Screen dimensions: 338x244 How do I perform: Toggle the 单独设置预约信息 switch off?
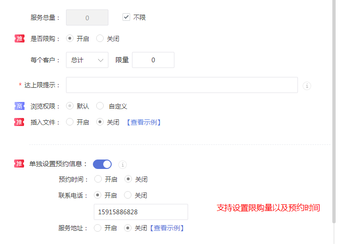click(x=102, y=164)
